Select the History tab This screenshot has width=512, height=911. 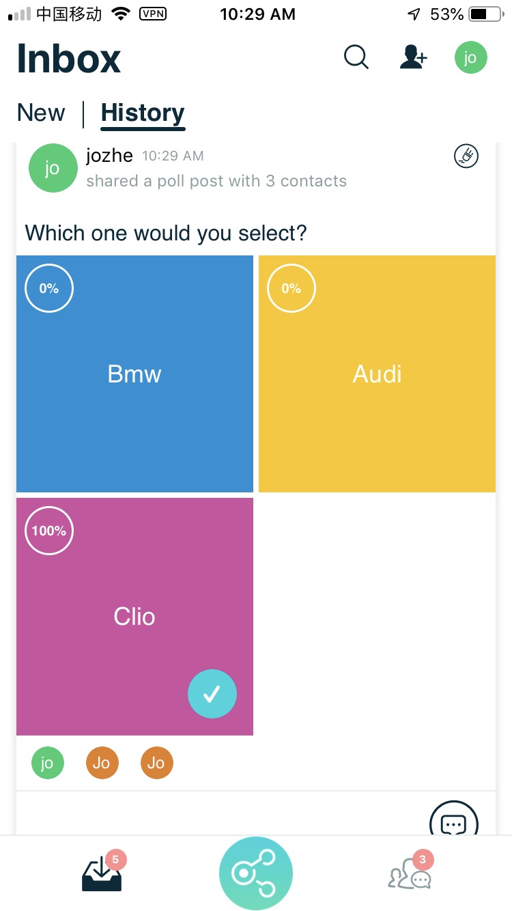[x=143, y=113]
